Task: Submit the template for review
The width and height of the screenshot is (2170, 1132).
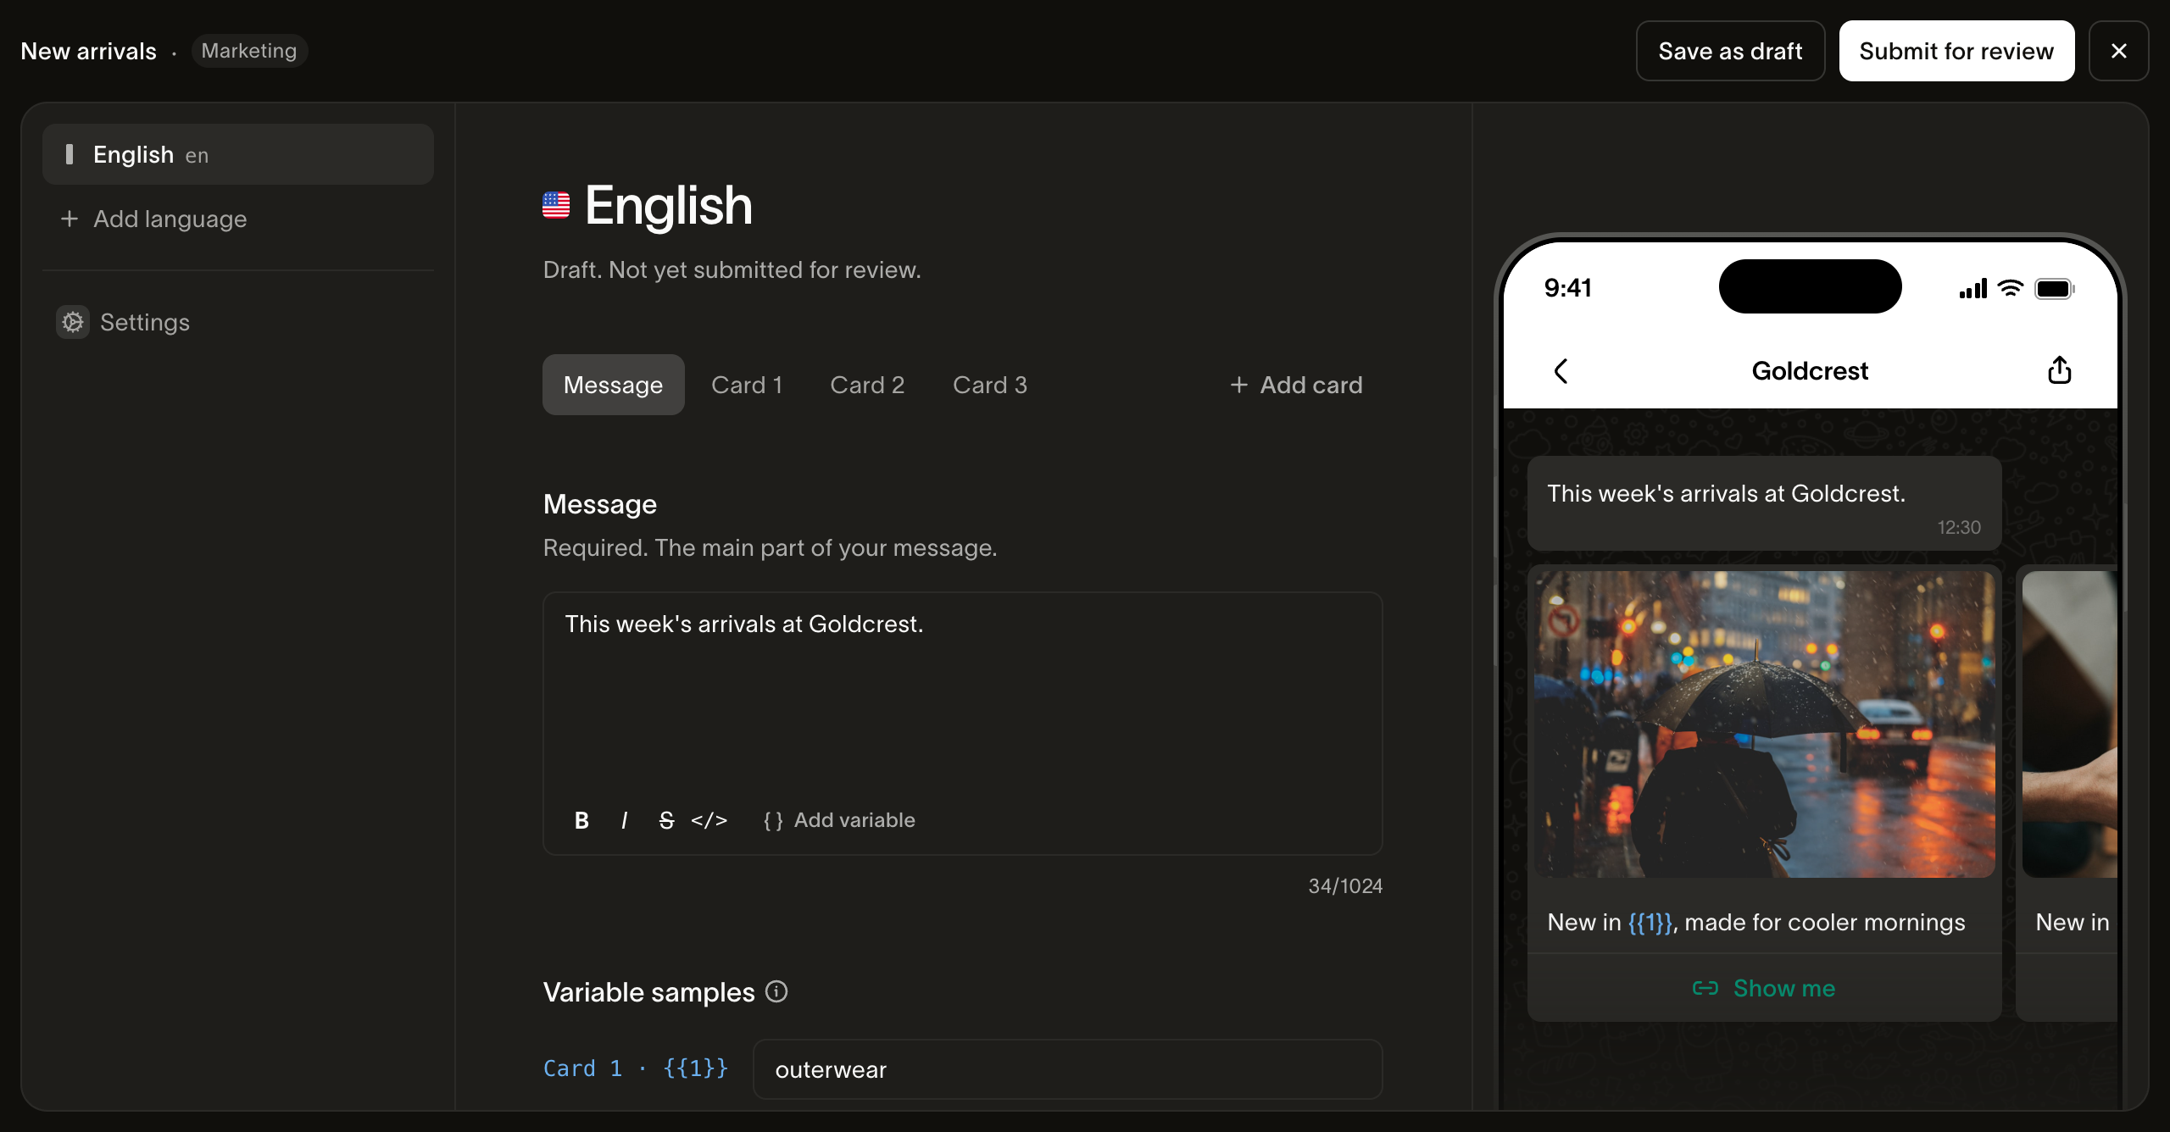Action: [x=1956, y=51]
